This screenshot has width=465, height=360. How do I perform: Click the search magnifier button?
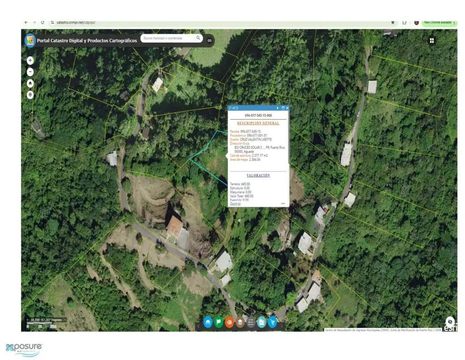(198, 38)
